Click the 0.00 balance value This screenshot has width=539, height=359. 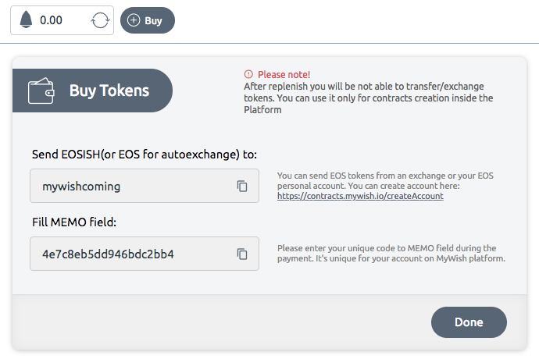click(x=51, y=20)
